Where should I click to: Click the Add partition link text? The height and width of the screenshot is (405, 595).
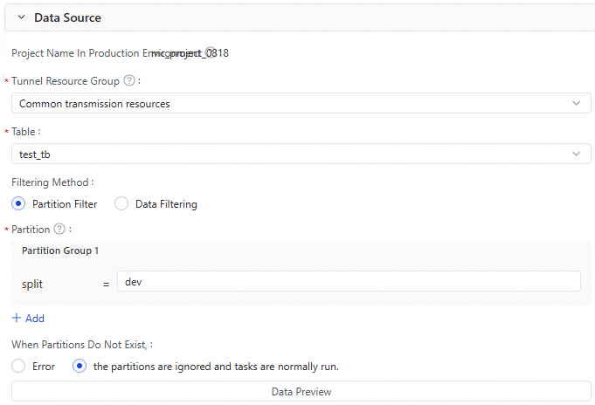[35, 319]
